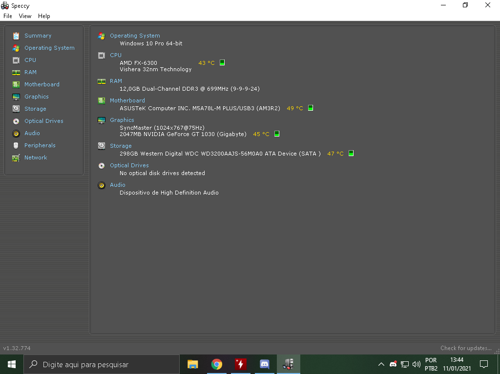
Task: Open the Windows Start menu
Action: 12,364
